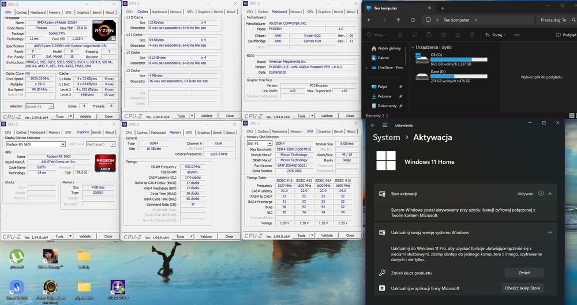577x305 pixels.
Task: Click the Rename icon in Explorer toolbar
Action: click(x=443, y=35)
